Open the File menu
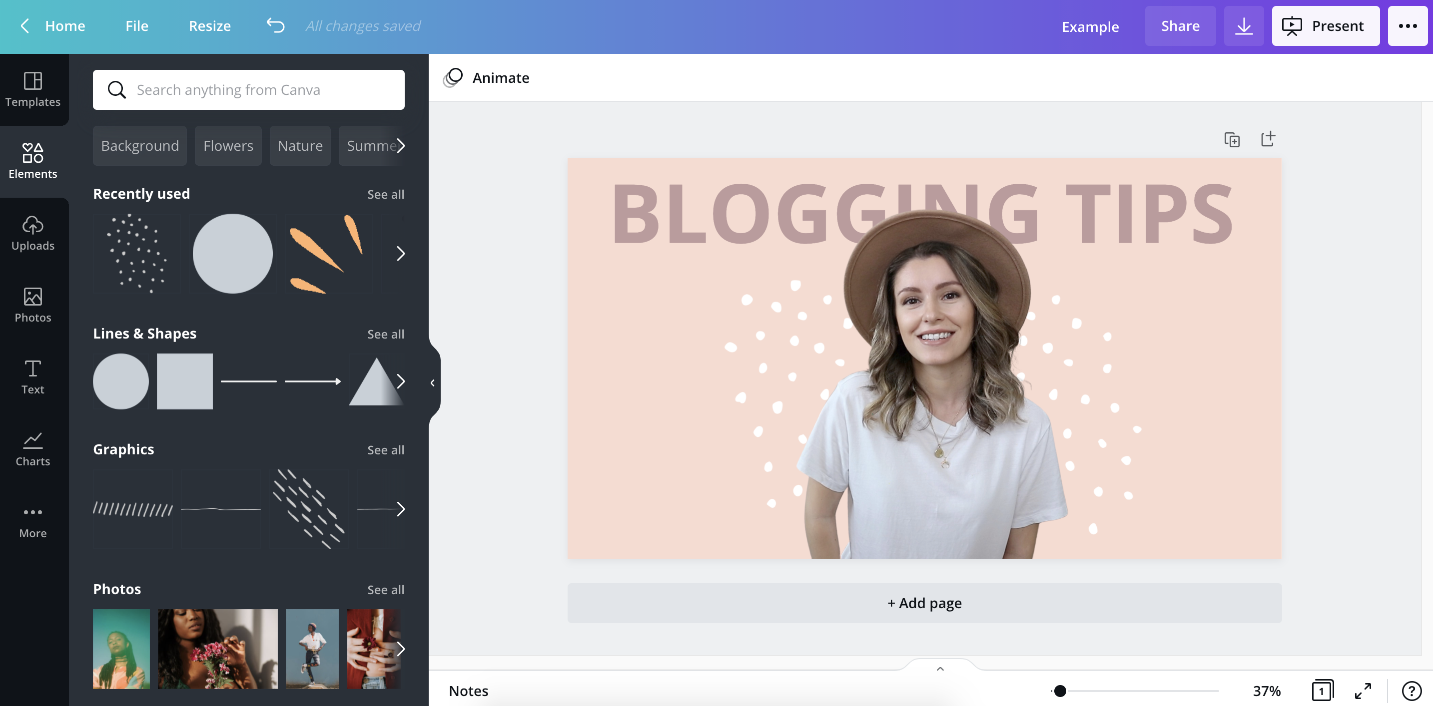This screenshot has height=706, width=1433. (137, 26)
